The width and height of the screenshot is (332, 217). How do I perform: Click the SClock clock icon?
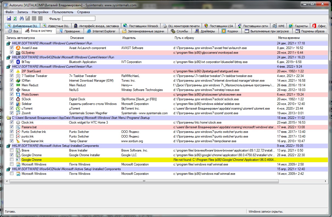click(x=18, y=99)
